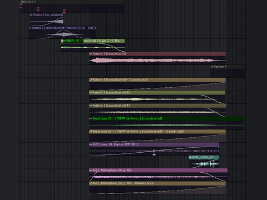
Task: Expand the Pattern 4 clip dropdown arrow
Action: (212, 67)
